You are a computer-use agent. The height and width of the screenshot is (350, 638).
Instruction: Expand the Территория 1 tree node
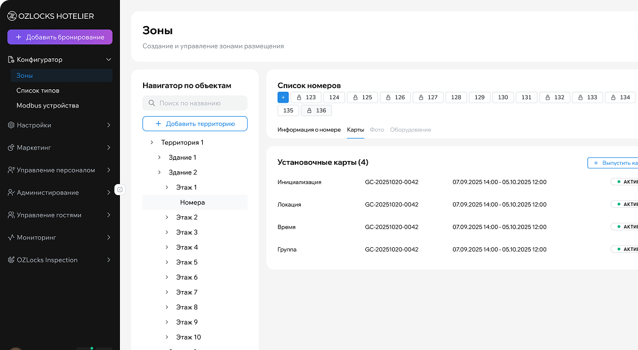coord(152,142)
